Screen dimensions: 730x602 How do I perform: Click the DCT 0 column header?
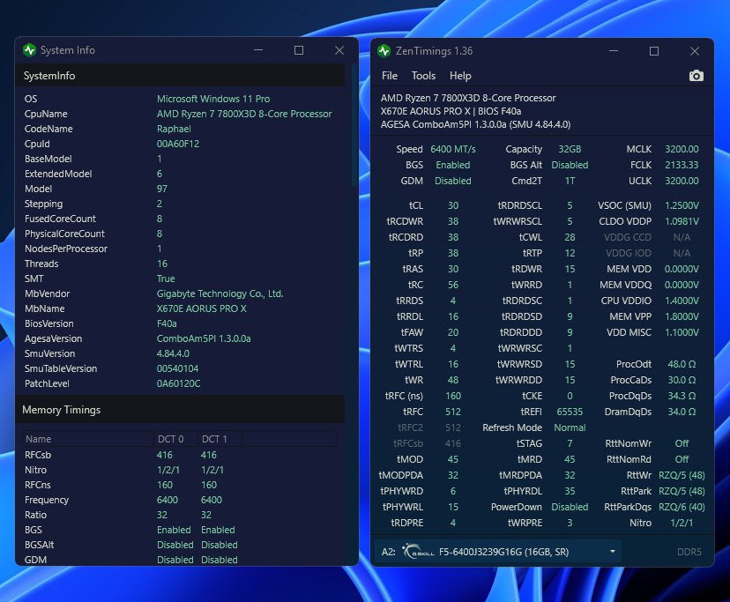[x=175, y=439]
